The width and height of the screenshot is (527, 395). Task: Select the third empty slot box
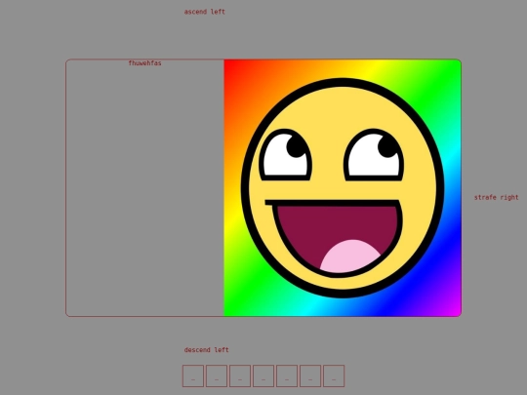click(x=240, y=375)
